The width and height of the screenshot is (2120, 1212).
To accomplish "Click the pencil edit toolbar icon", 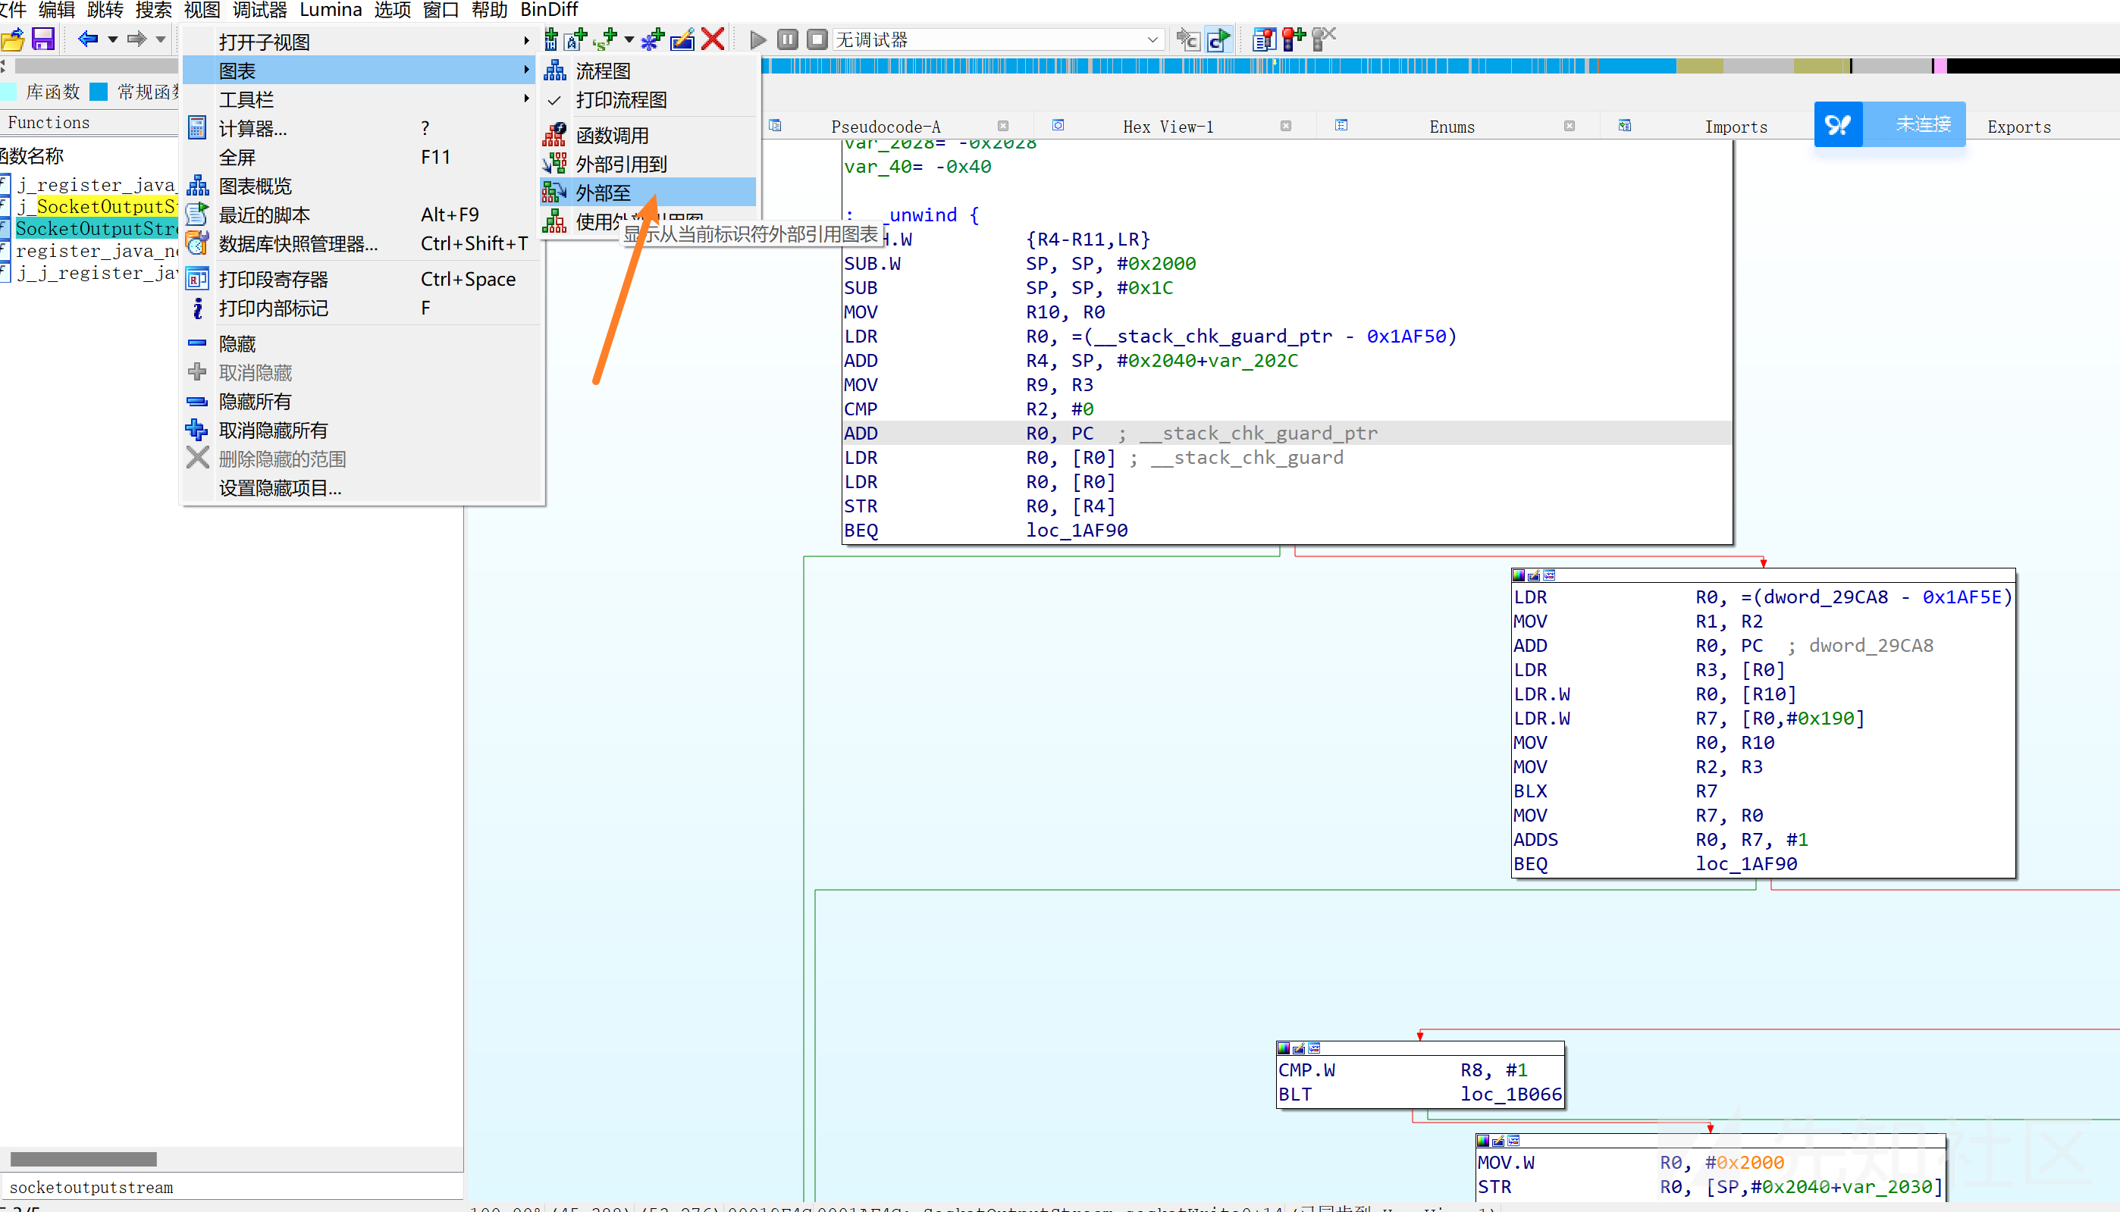I will [683, 39].
